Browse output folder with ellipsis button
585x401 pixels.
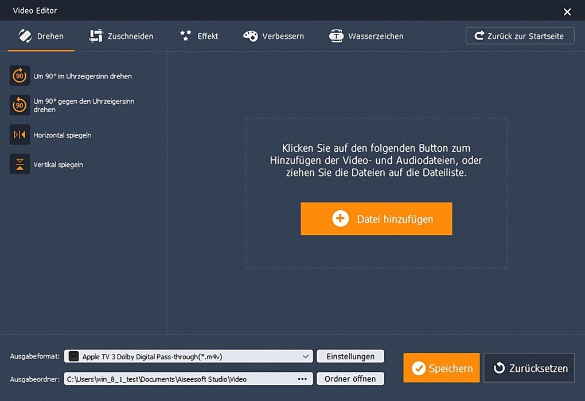point(303,379)
